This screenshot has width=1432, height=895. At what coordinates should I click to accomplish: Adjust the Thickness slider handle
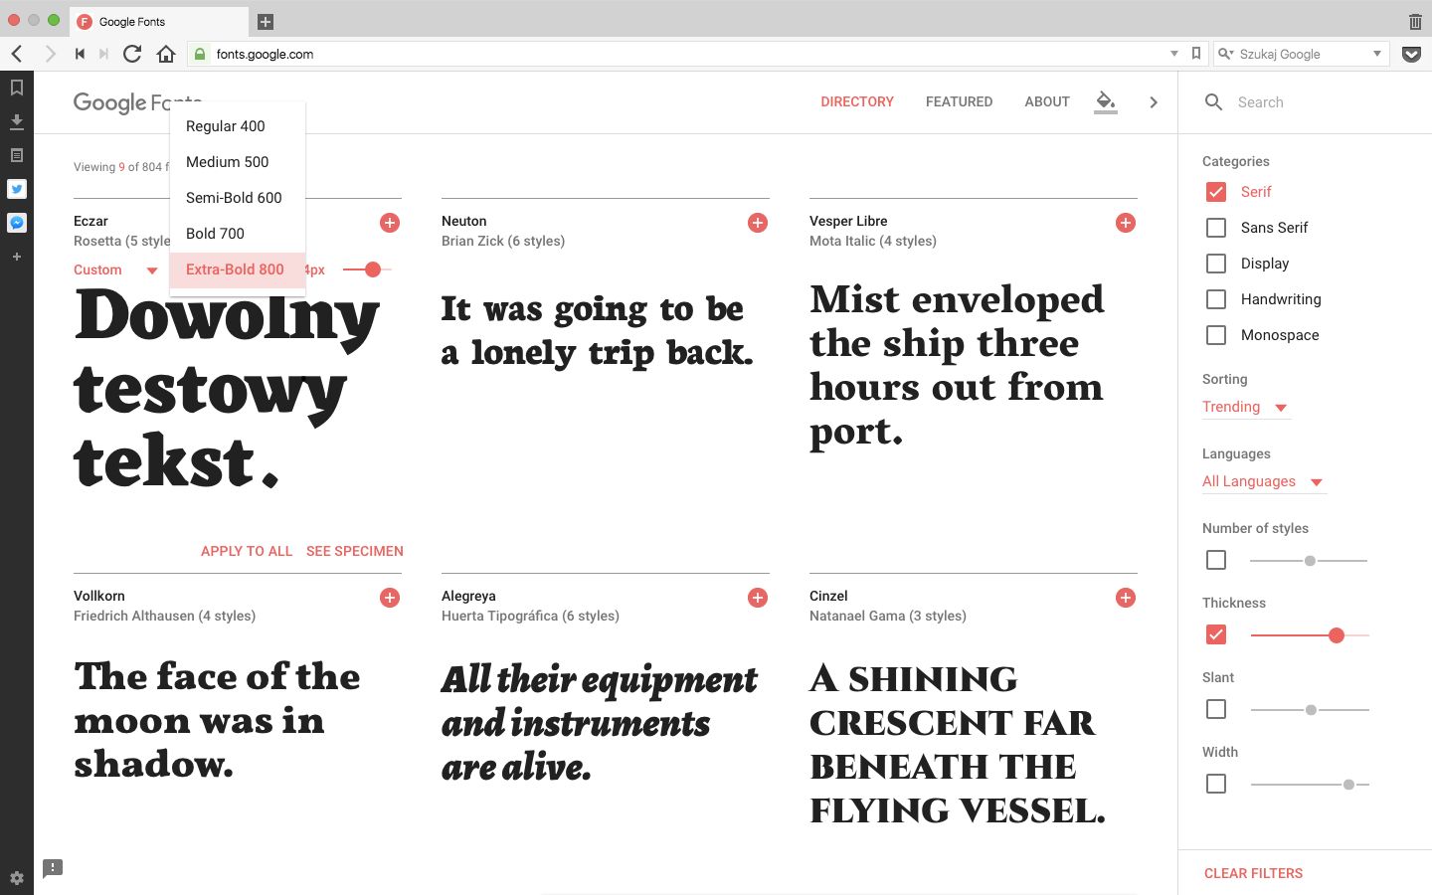click(x=1337, y=635)
